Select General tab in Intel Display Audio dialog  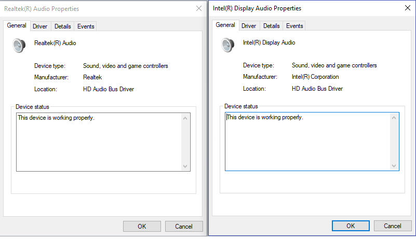225,25
